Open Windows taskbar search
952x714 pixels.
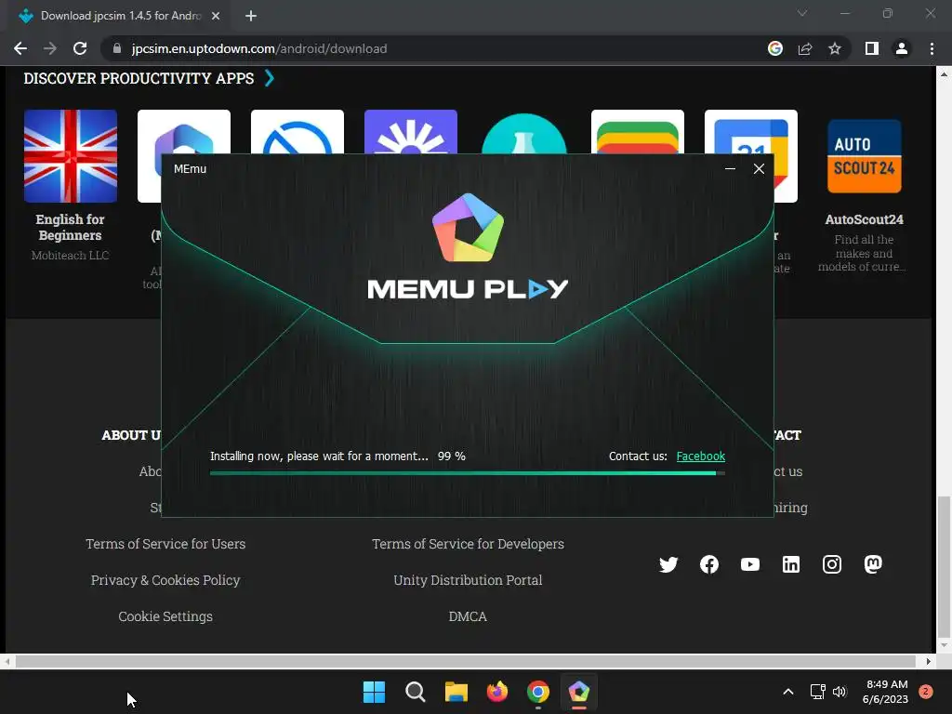(416, 692)
